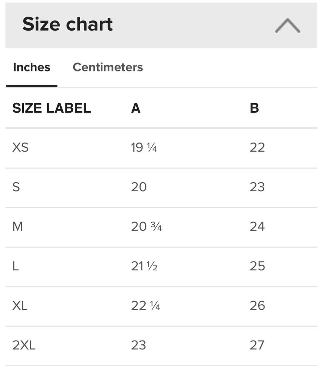Select the XL size row label

click(x=20, y=305)
